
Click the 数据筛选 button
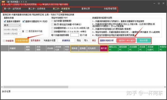[66, 40]
